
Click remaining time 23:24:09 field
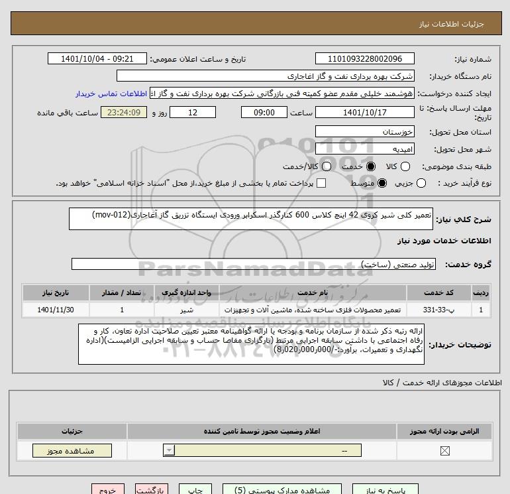click(124, 112)
